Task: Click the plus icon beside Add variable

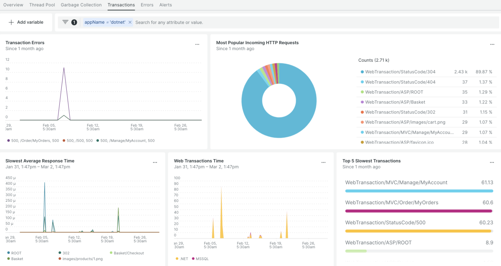Action: (x=11, y=22)
